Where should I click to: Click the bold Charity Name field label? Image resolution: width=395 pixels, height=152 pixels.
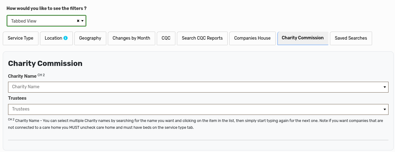click(22, 76)
